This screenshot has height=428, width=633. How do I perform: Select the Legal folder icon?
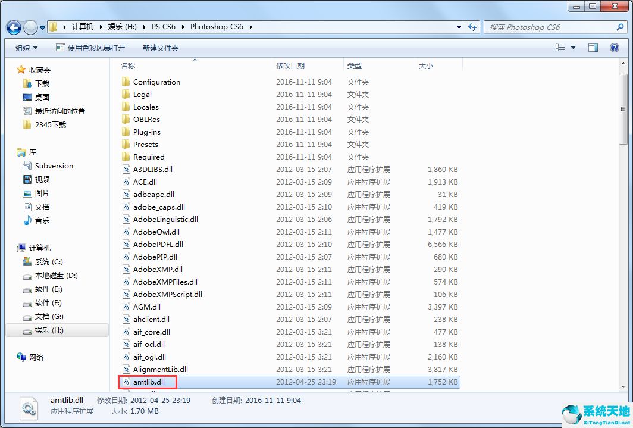[x=126, y=95]
